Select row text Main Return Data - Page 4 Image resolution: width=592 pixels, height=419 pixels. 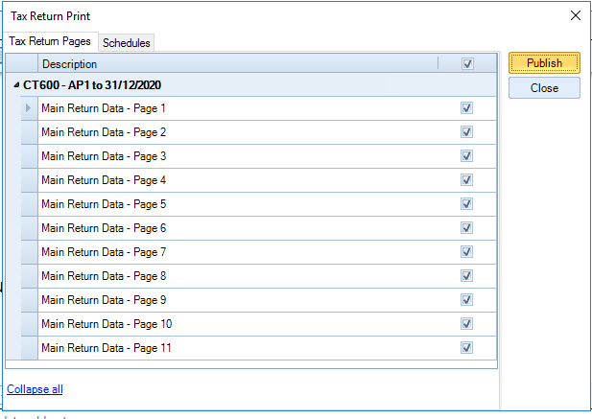tap(104, 180)
